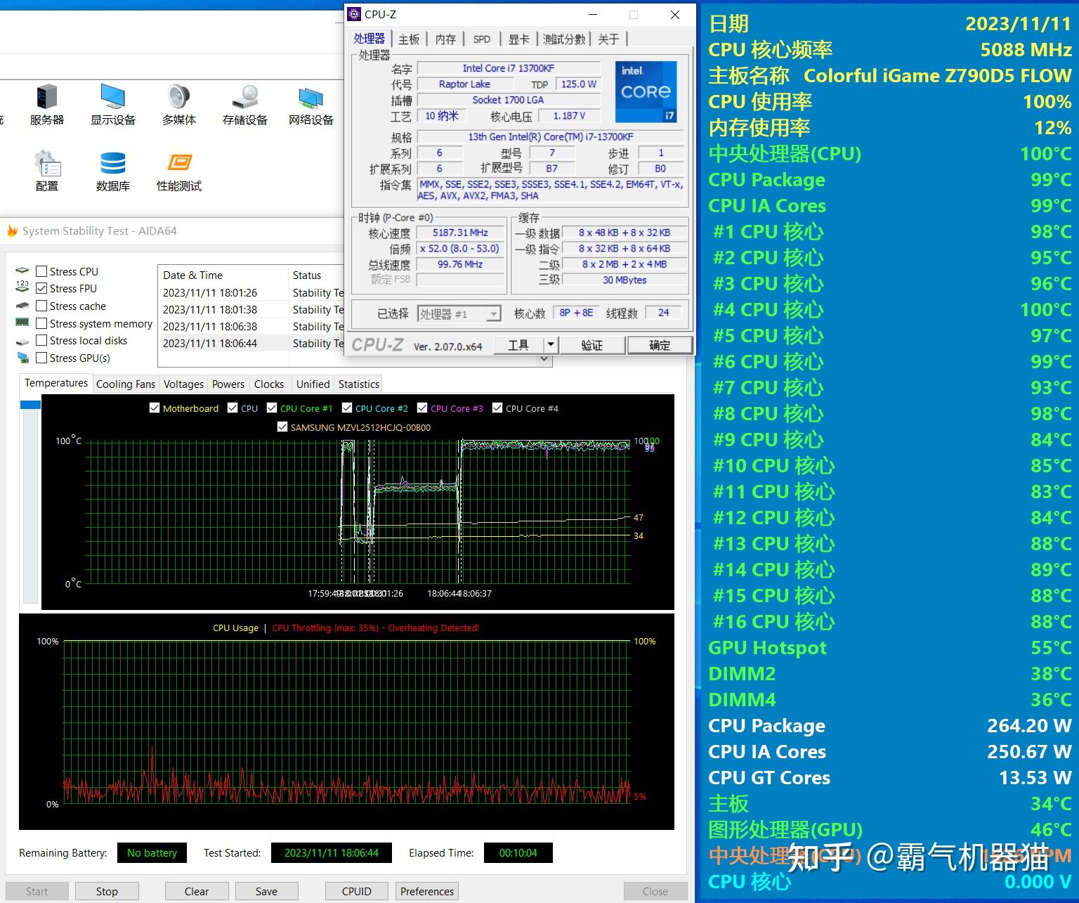Switch to the SPD tab in CPU-Z
Screen dimensions: 1079x903
pyautogui.click(x=482, y=39)
